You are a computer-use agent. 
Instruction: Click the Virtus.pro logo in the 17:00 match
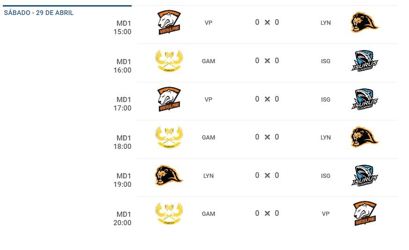[x=169, y=99]
